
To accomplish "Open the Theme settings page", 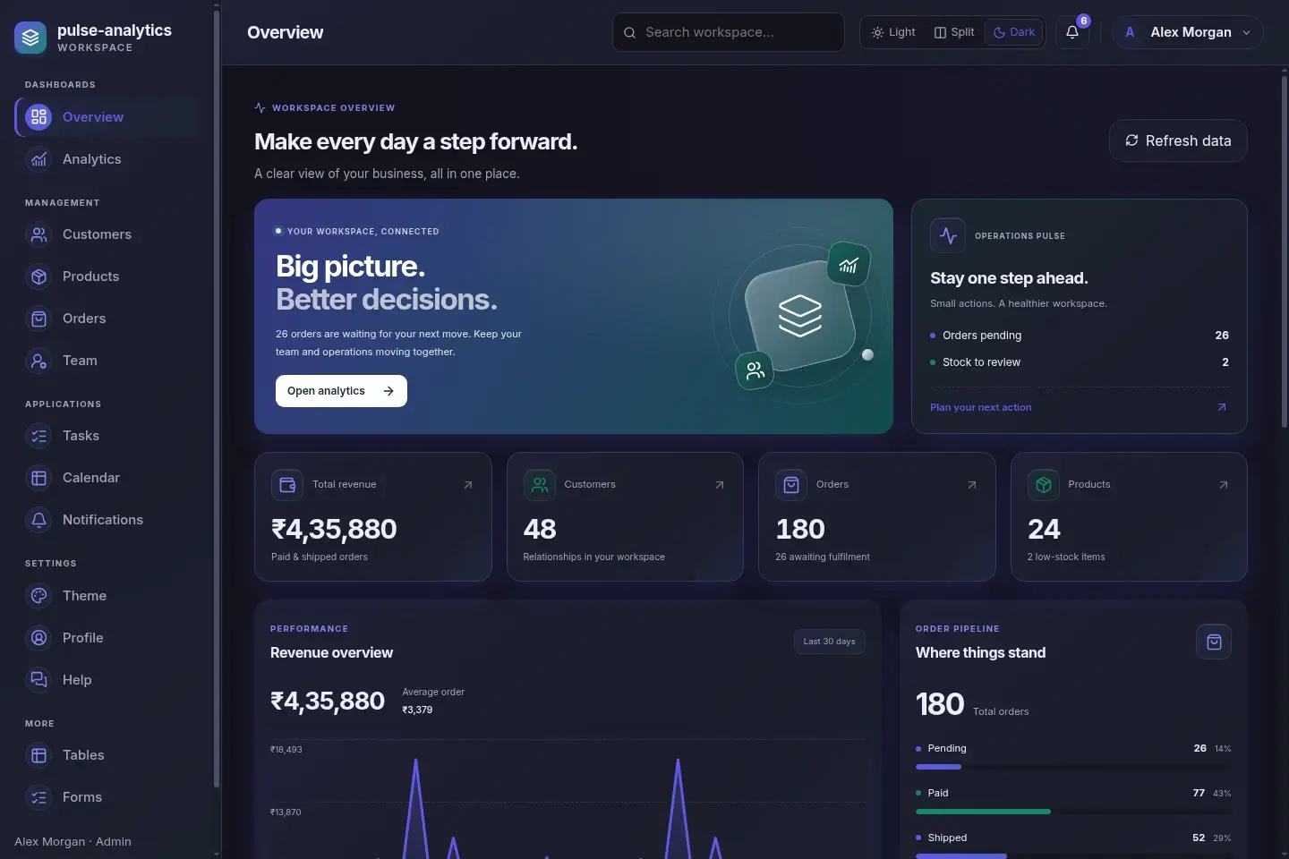I will [x=107, y=596].
